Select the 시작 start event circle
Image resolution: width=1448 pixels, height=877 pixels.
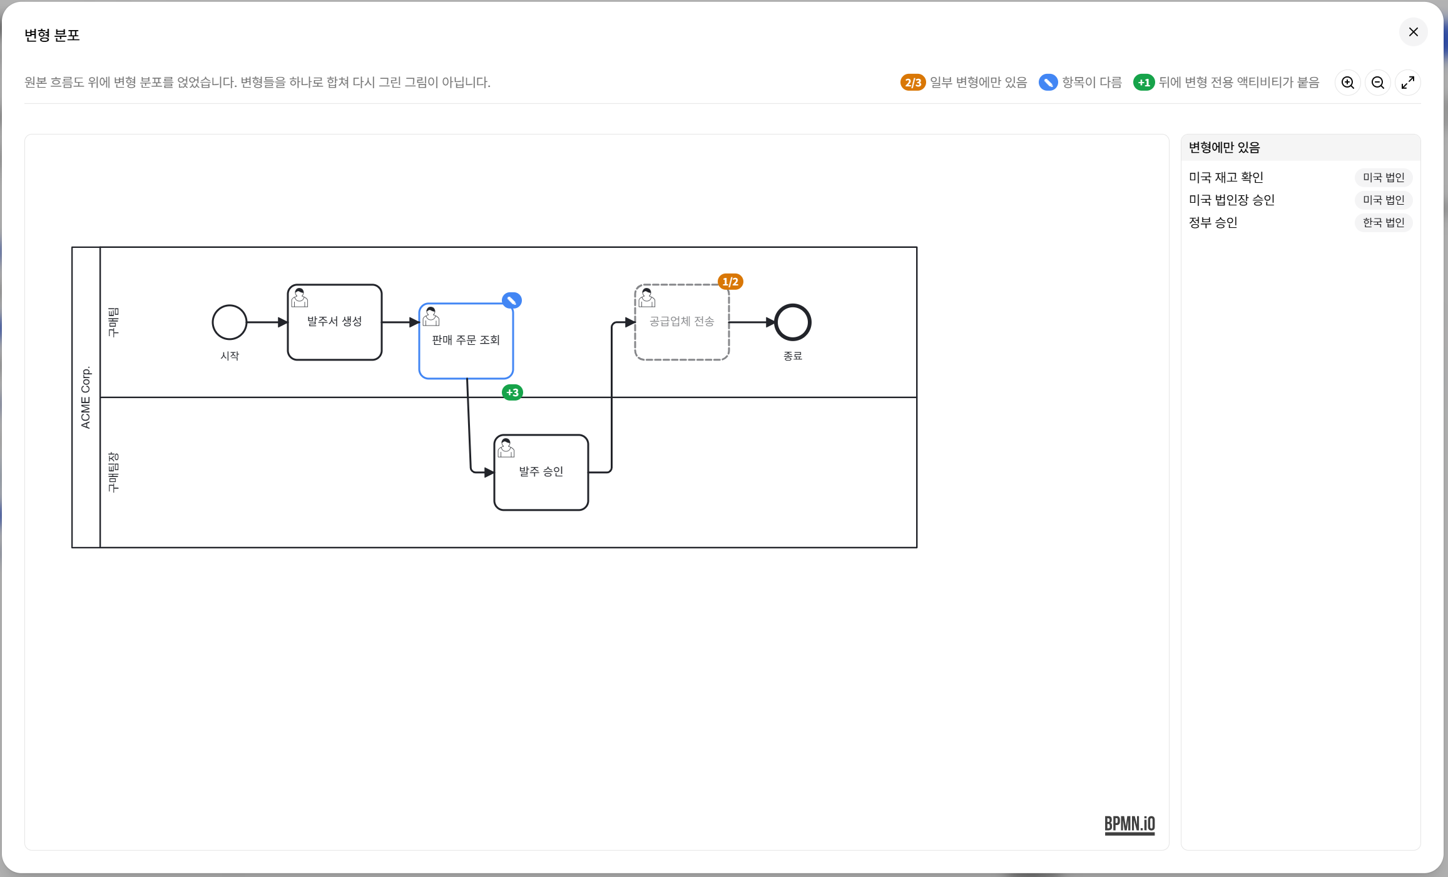point(230,322)
